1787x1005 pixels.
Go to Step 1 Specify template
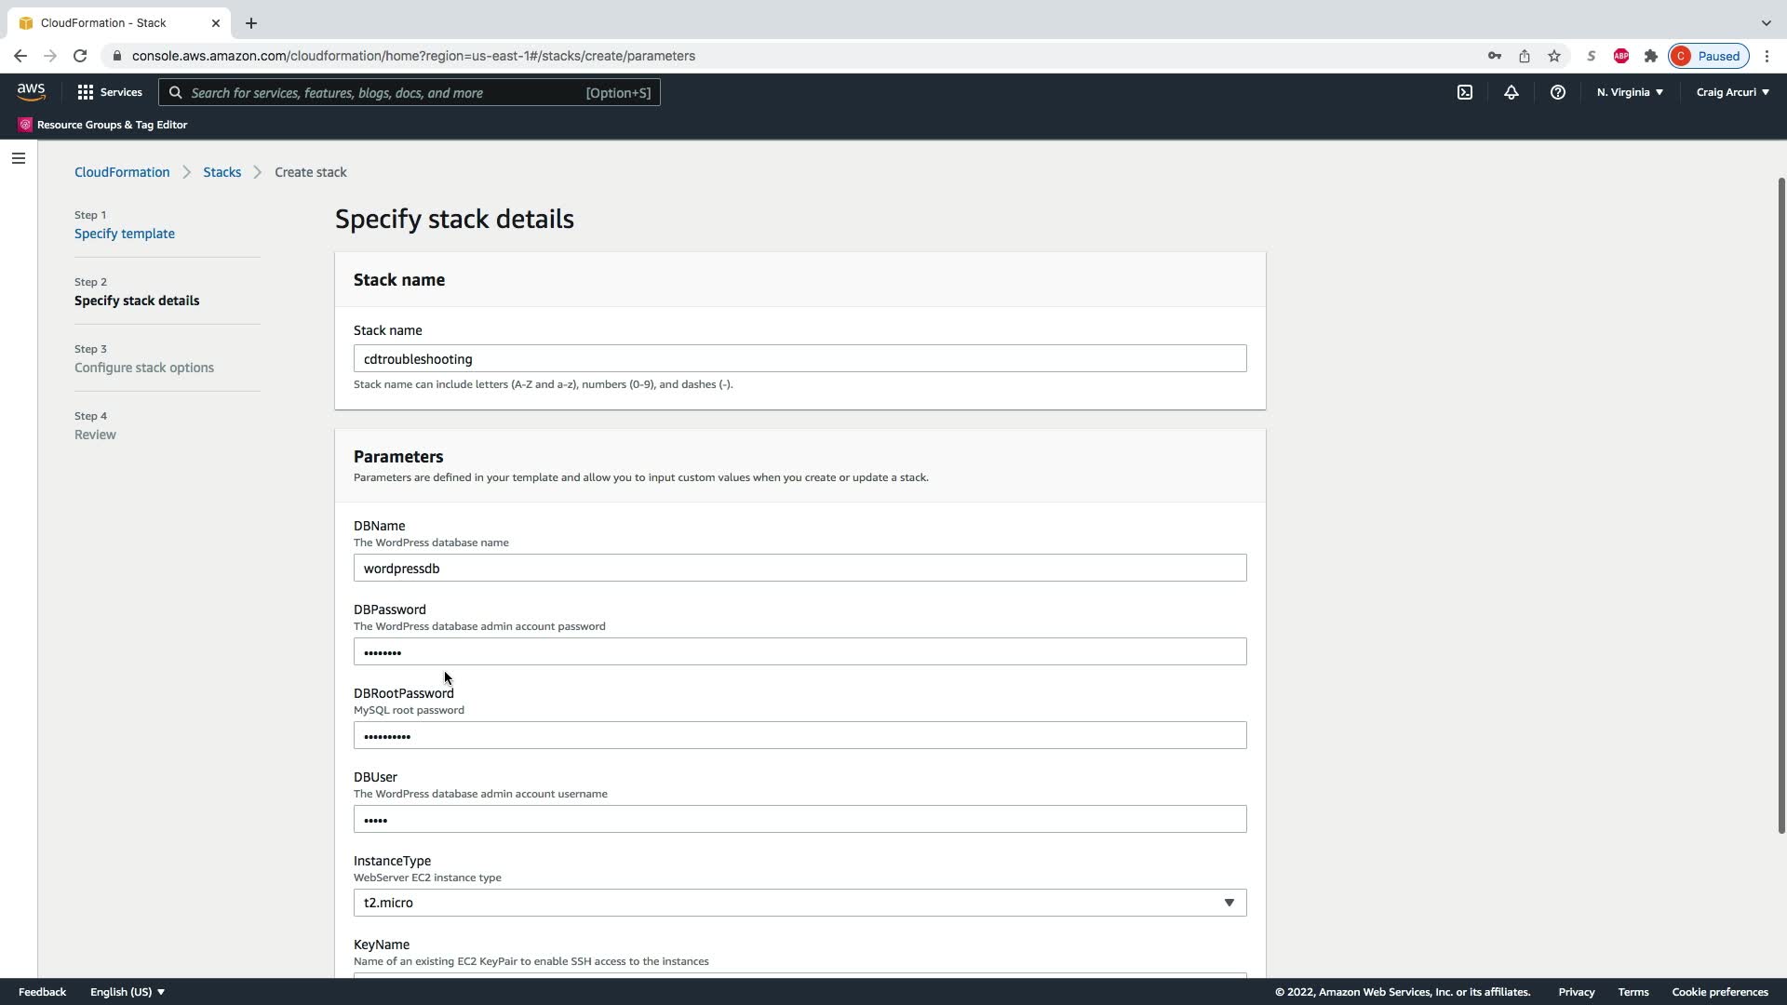pos(125,234)
